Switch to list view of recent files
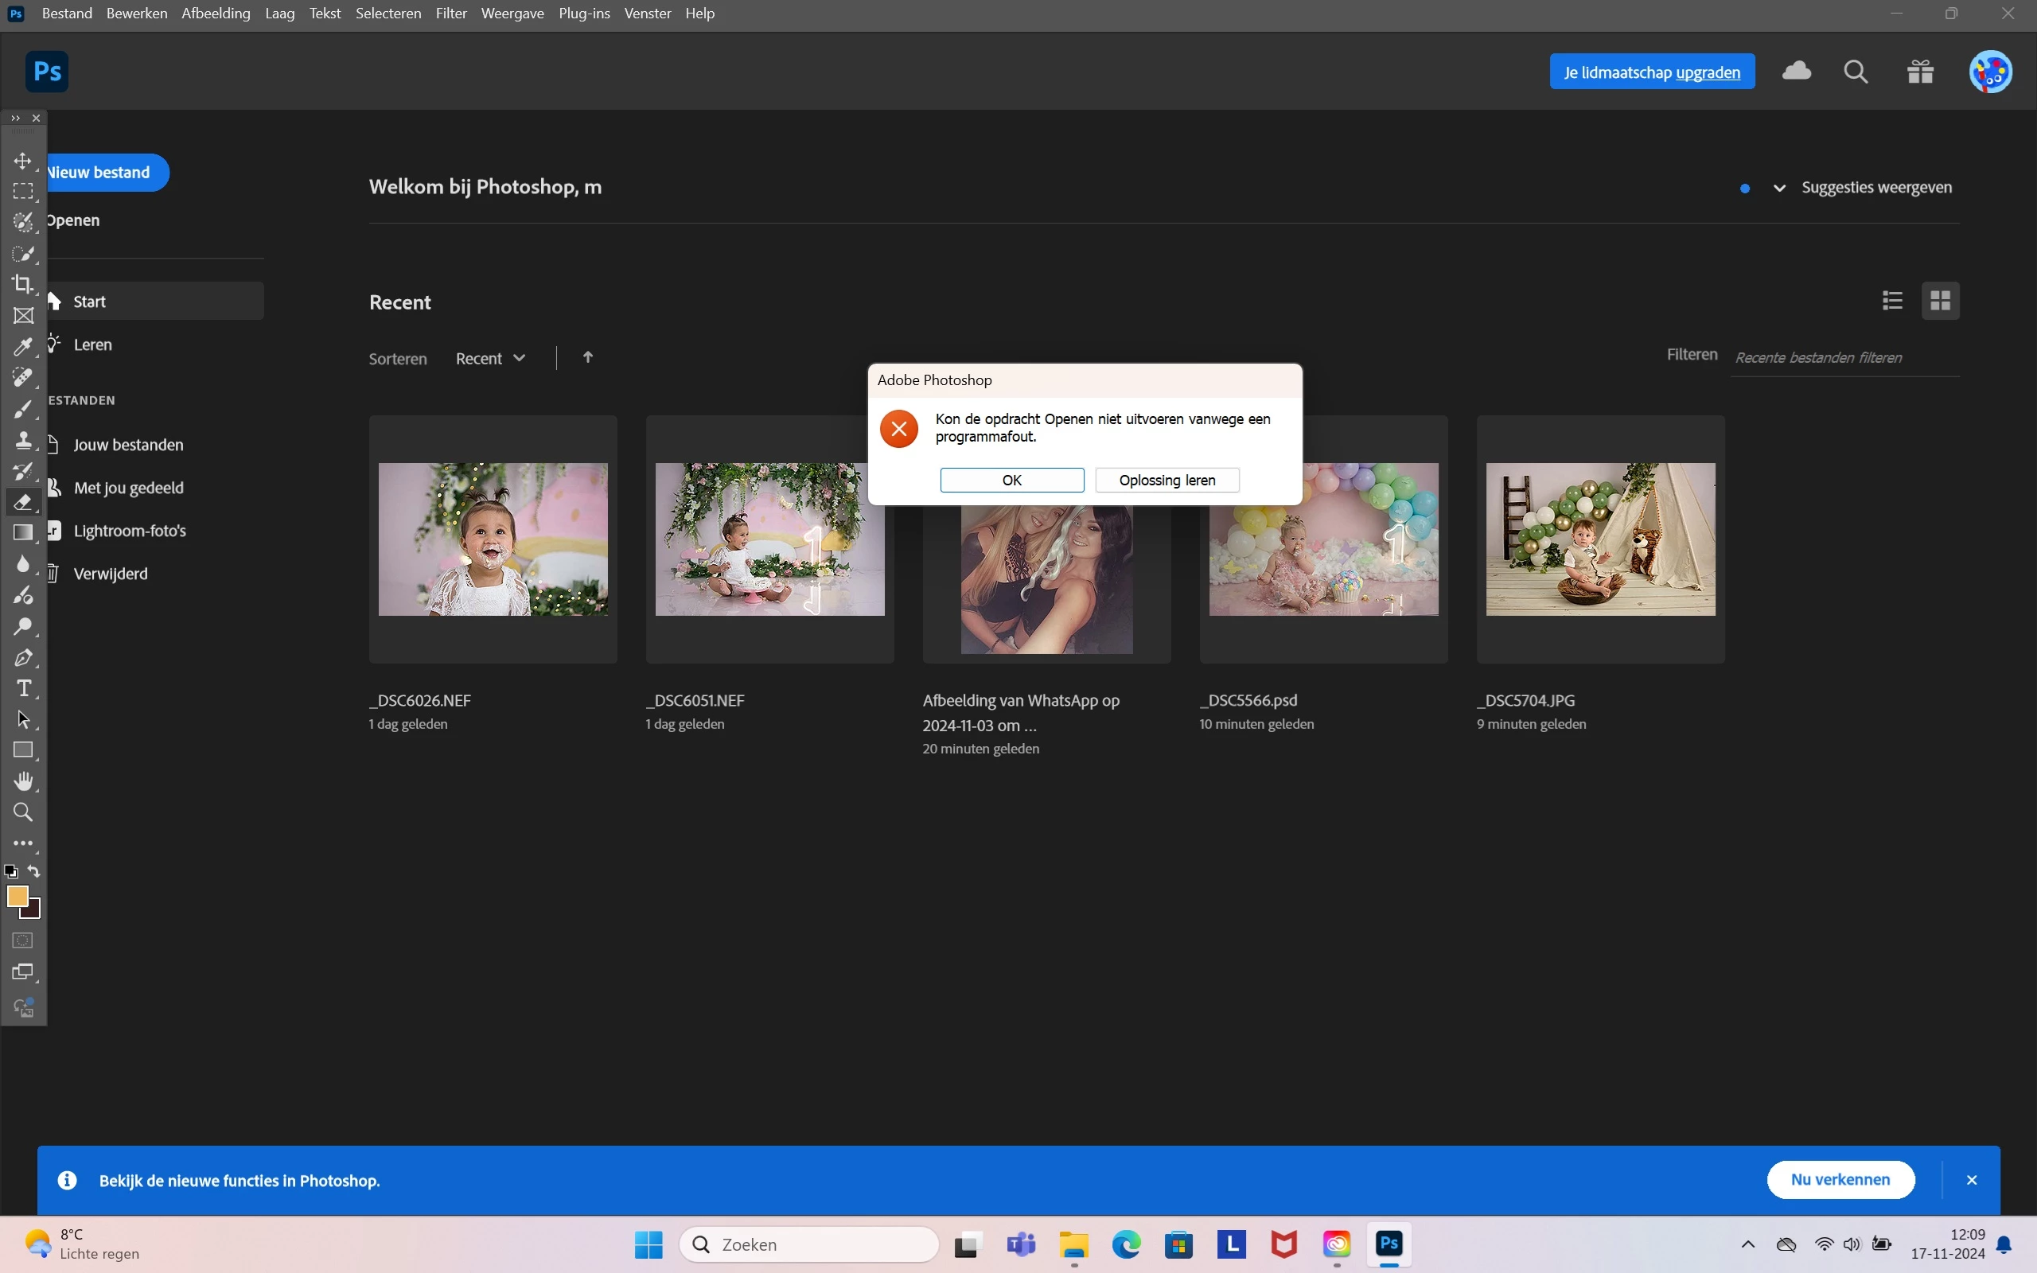Viewport: 2037px width, 1273px height. [1892, 301]
